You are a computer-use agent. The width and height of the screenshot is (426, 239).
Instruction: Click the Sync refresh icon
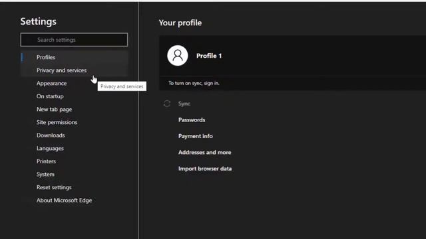(167, 104)
